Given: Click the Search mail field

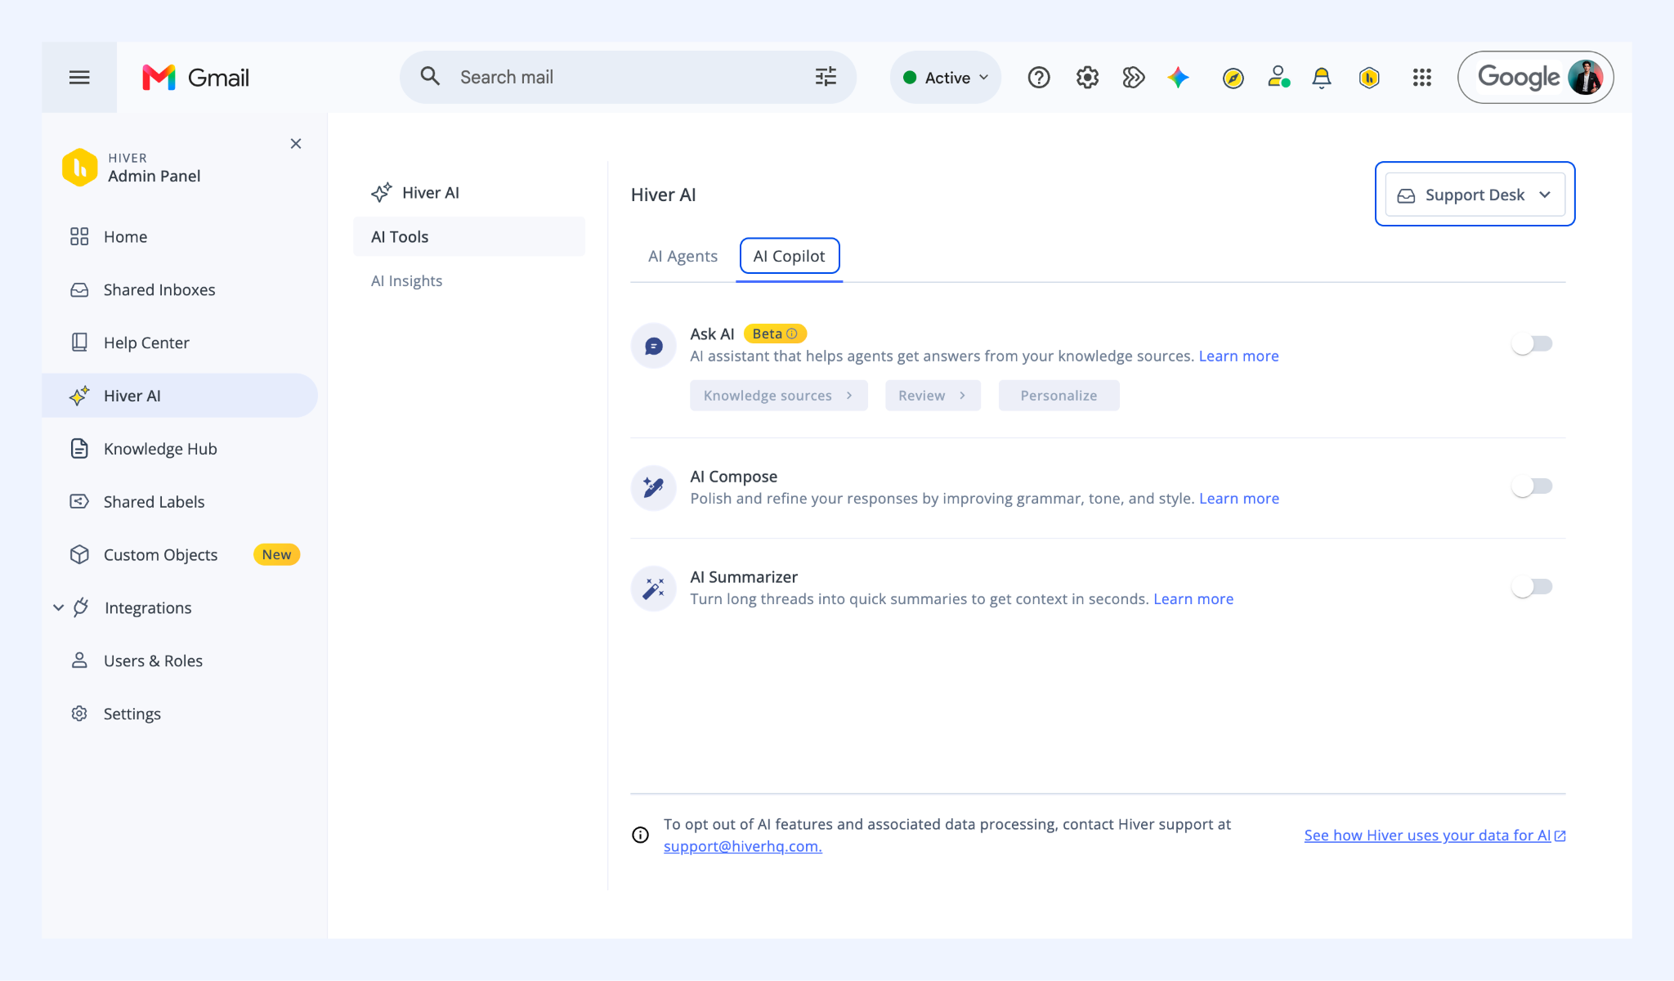Looking at the screenshot, I should point(628,78).
